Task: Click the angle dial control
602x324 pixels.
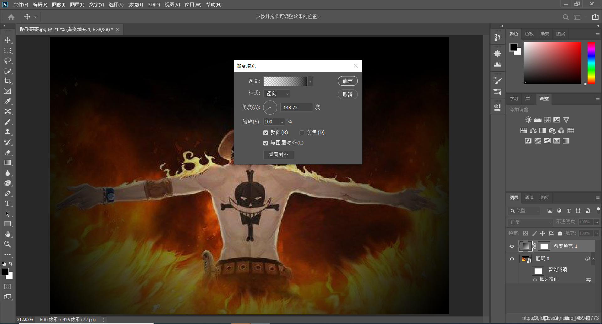Action: click(x=270, y=108)
